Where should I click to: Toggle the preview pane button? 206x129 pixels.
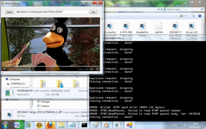pyautogui.click(x=192, y=16)
